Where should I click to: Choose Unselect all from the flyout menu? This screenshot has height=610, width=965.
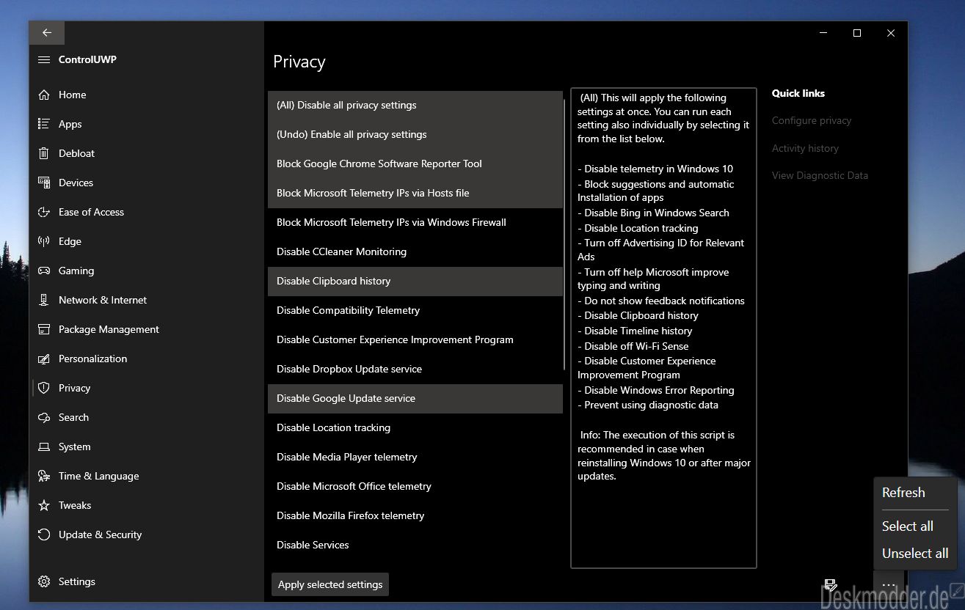click(x=915, y=554)
